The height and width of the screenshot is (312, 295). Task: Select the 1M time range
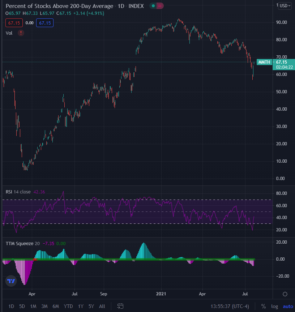click(33, 306)
